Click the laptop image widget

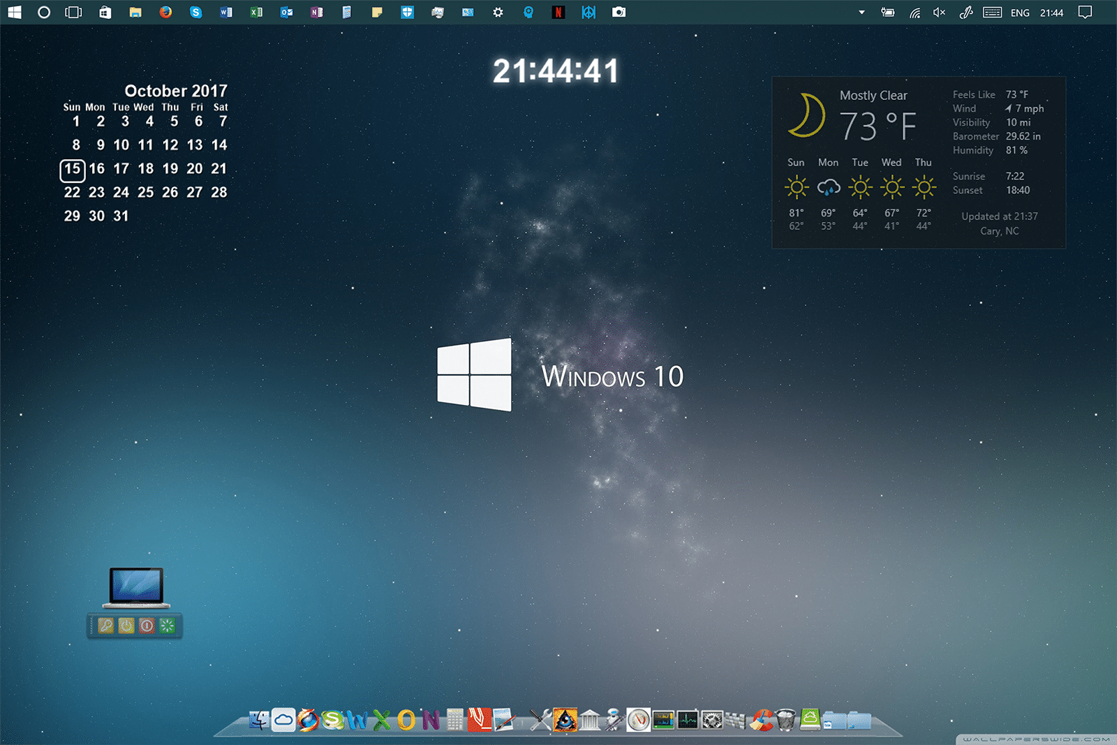click(x=136, y=587)
